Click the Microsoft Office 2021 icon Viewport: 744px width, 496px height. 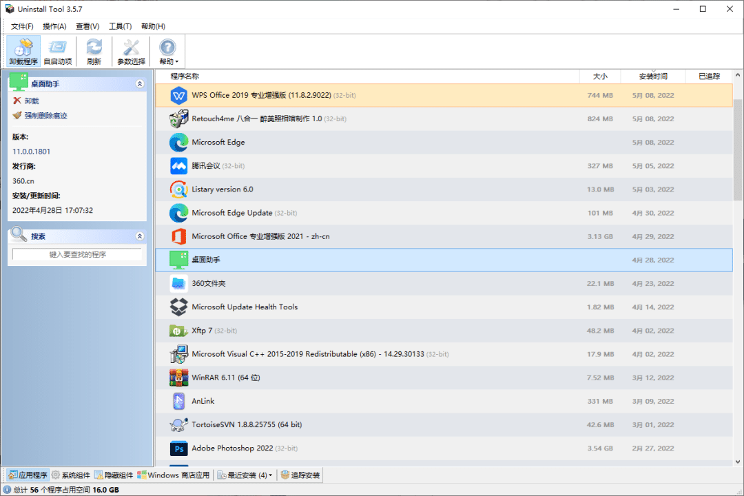[x=178, y=236]
